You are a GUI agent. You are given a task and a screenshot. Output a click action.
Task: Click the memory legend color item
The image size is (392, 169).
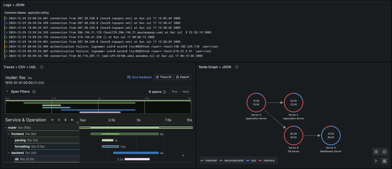click(266, 160)
